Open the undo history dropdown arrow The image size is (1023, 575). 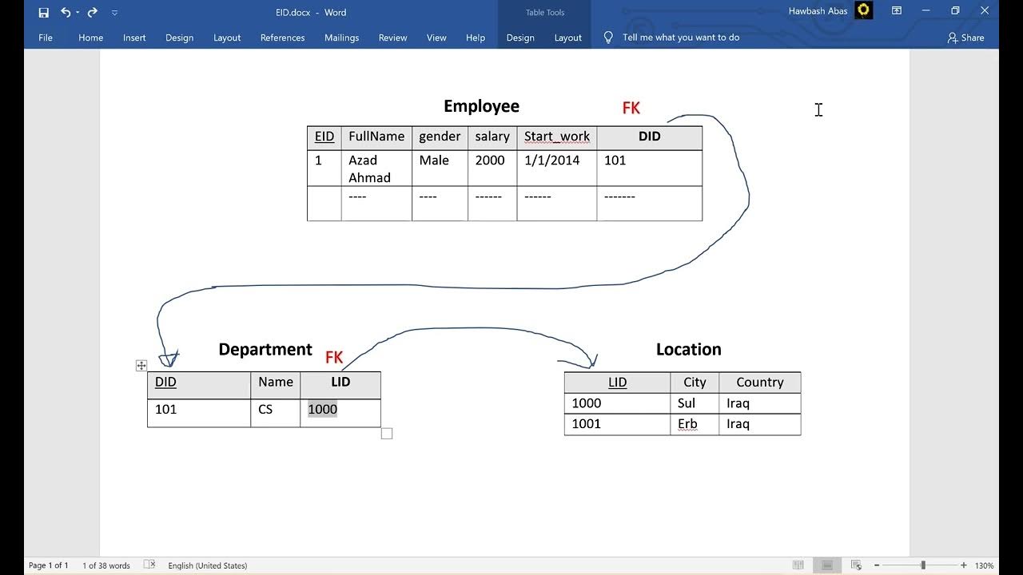coord(78,13)
